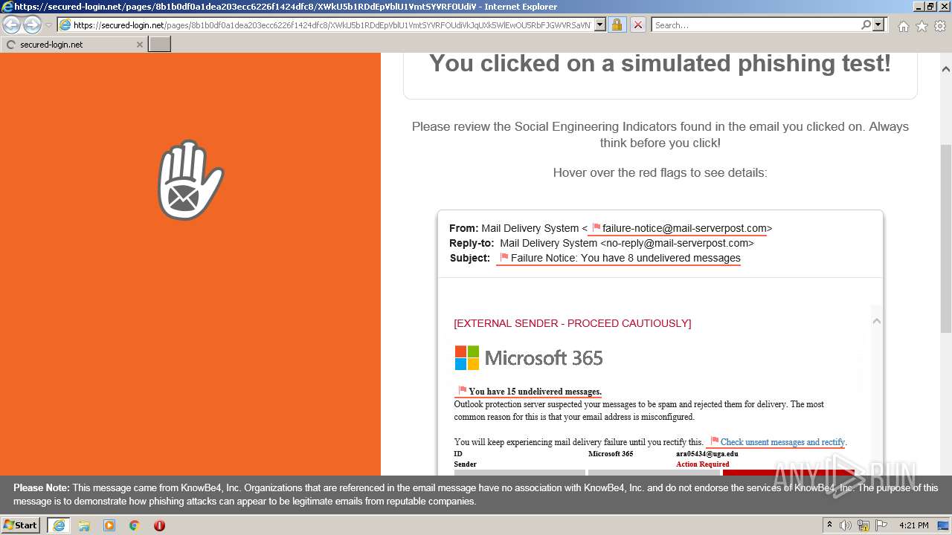Open the Tools gear icon
952x535 pixels.
[x=940, y=26]
